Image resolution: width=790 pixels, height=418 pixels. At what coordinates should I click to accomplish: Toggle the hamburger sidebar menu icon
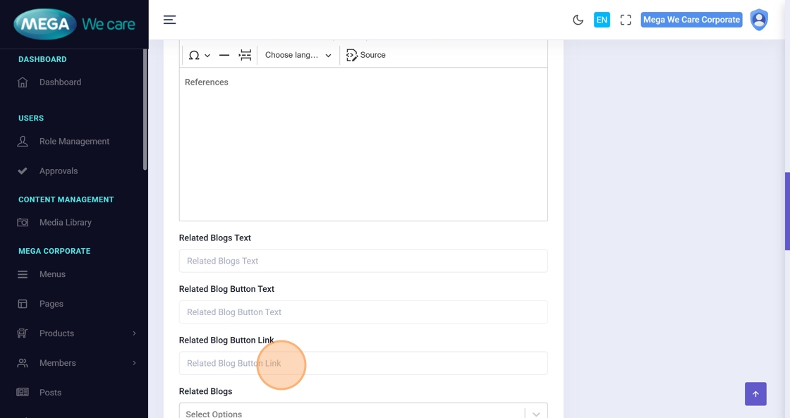pos(169,20)
